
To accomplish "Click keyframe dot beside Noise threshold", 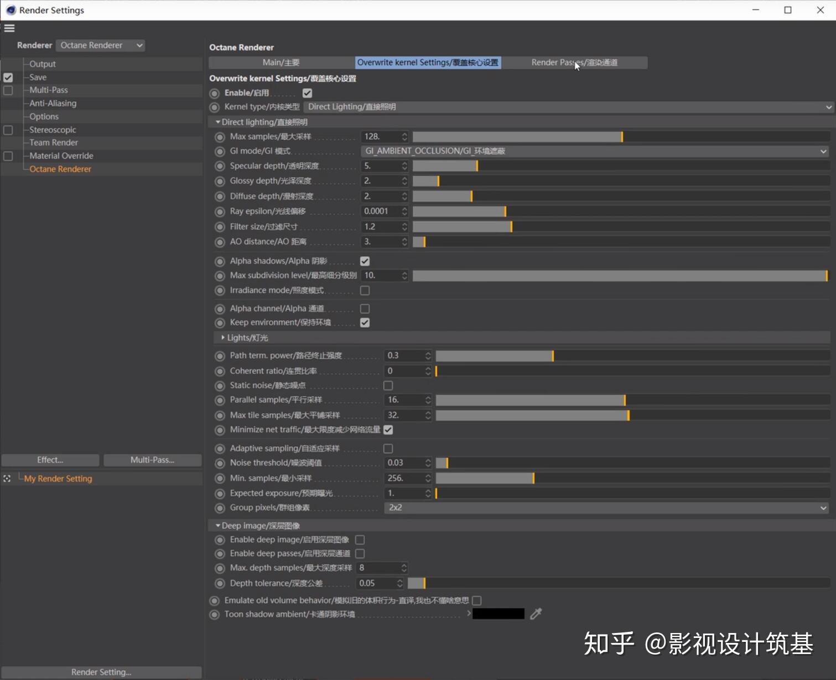I will [x=220, y=463].
